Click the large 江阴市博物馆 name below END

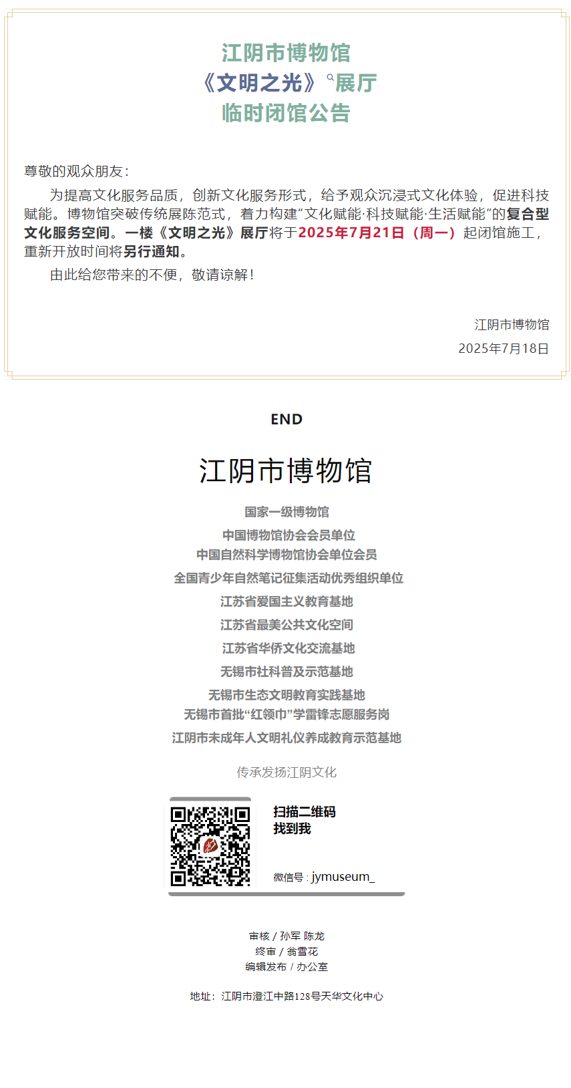click(x=286, y=470)
